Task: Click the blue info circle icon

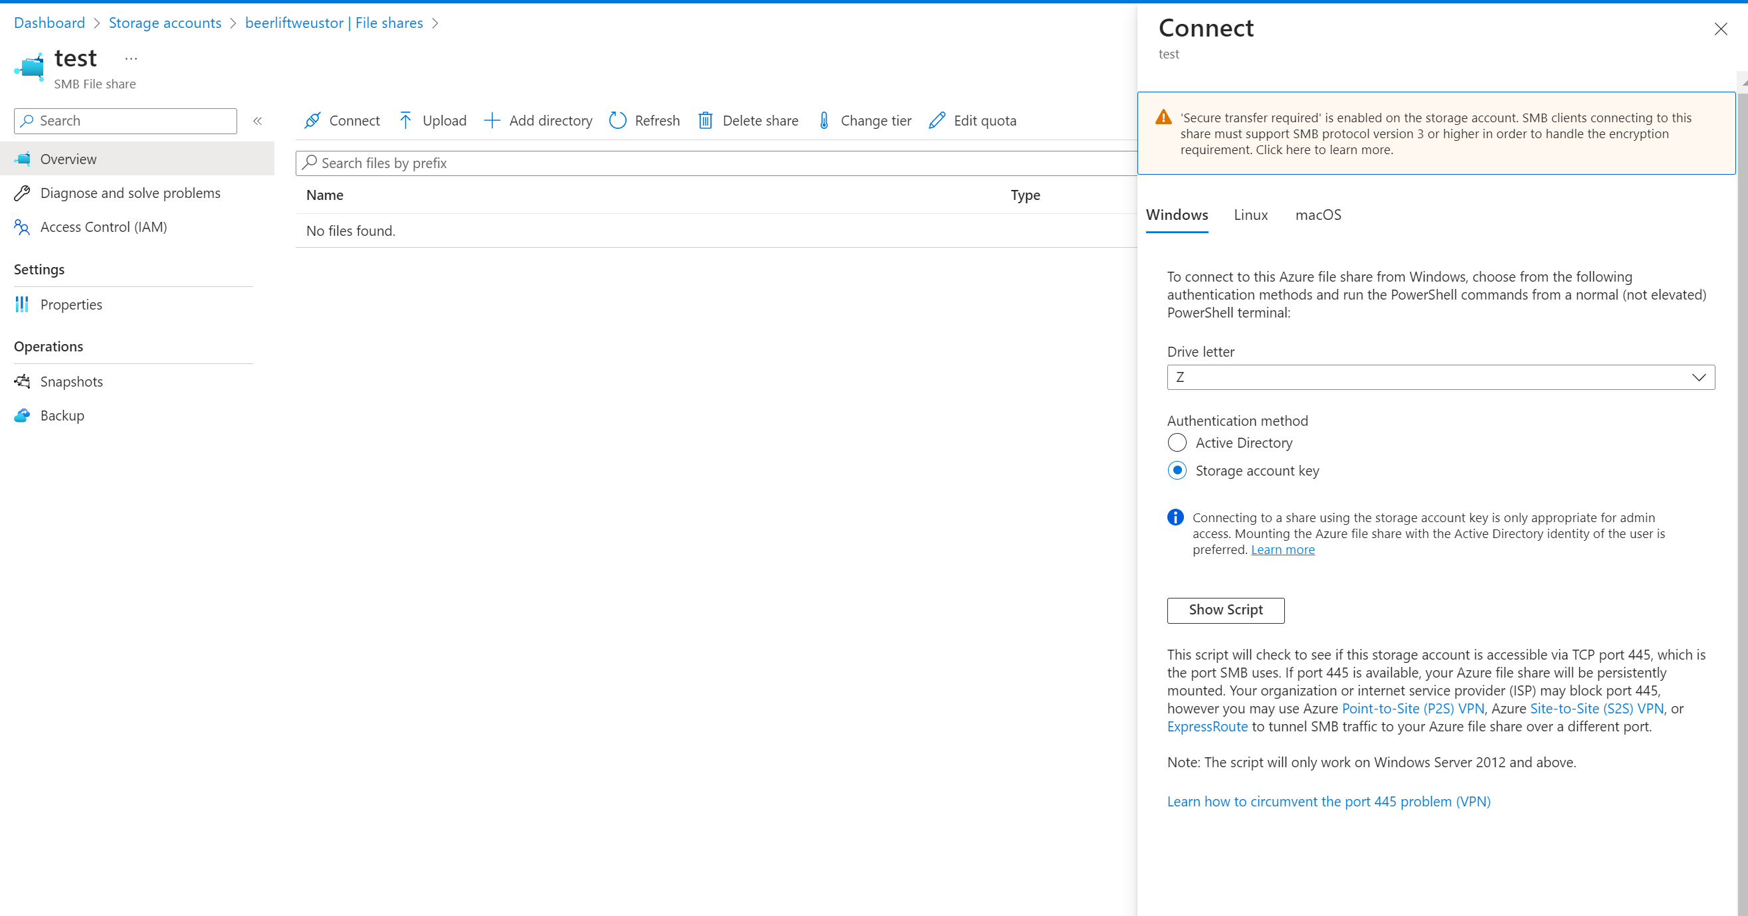Action: (1175, 517)
